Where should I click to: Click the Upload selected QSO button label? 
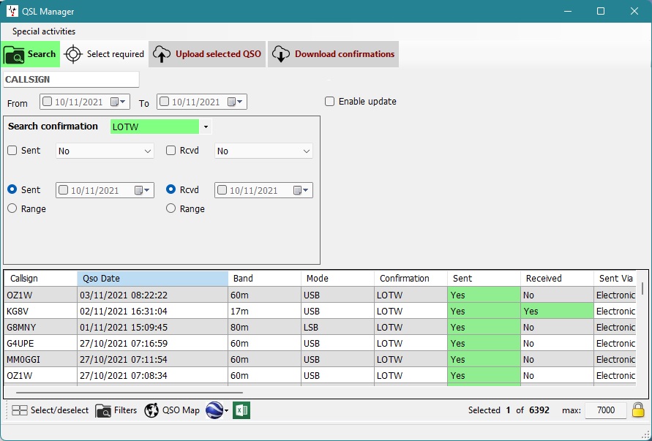coord(218,54)
